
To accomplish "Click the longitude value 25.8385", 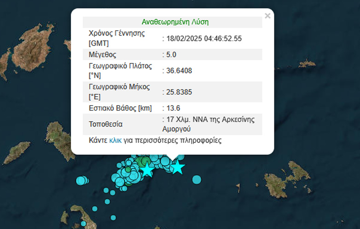I will coord(179,92).
